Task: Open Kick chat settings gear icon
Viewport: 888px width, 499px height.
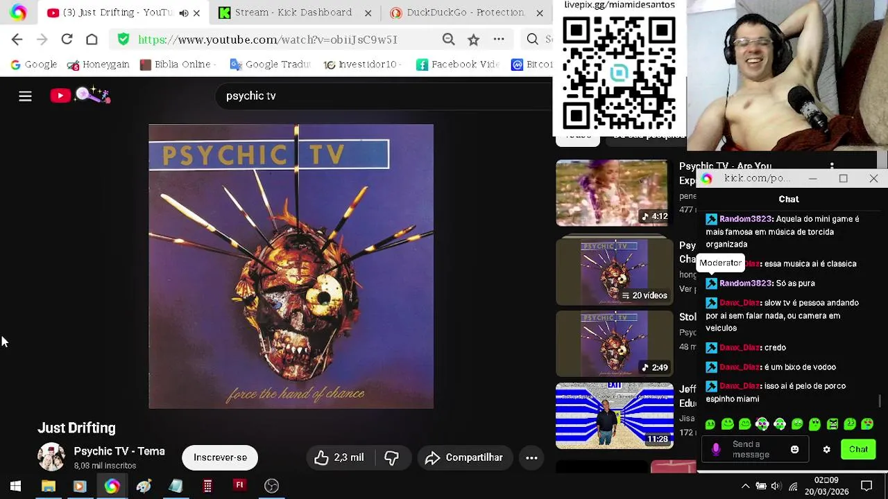Action: point(826,450)
